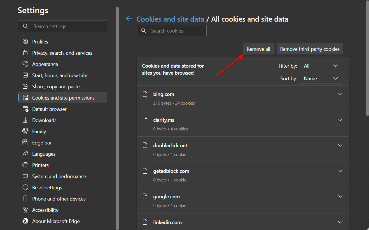The image size is (369, 230).
Task: Expand the doubleclick.net cookie details
Action: 340,146
